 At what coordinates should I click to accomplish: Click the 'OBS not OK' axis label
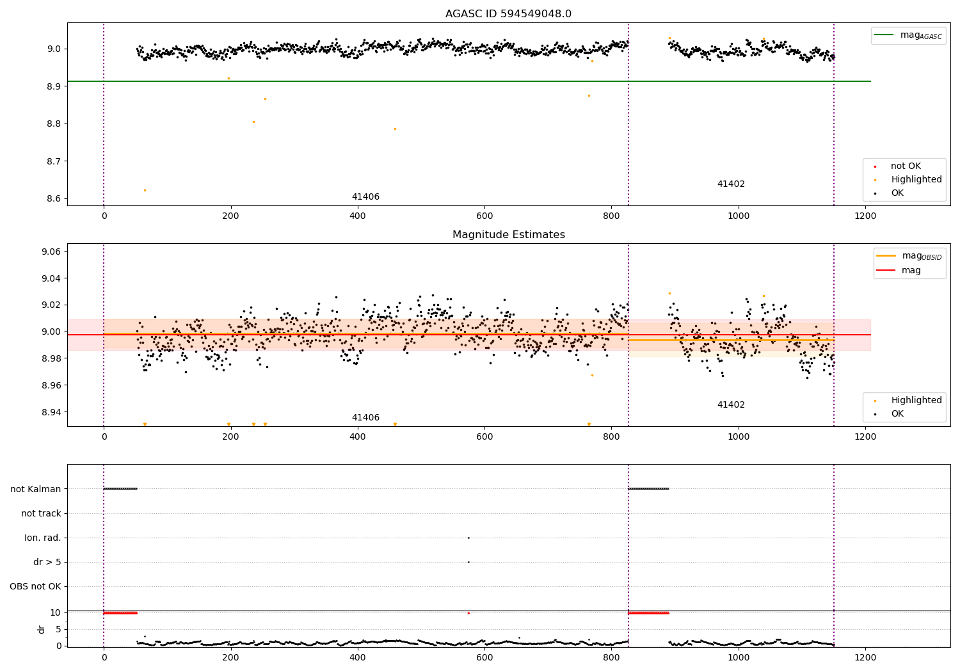point(35,586)
